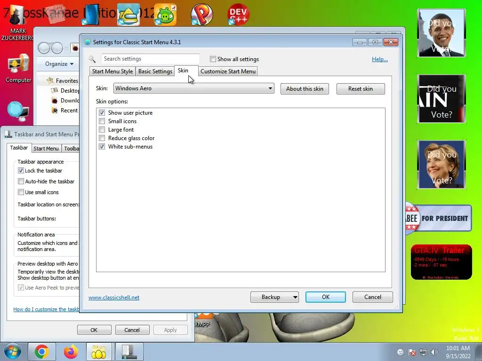Image resolution: width=482 pixels, height=361 pixels.
Task: Open Desktop in Explorer Favorites
Action: [x=65, y=91]
